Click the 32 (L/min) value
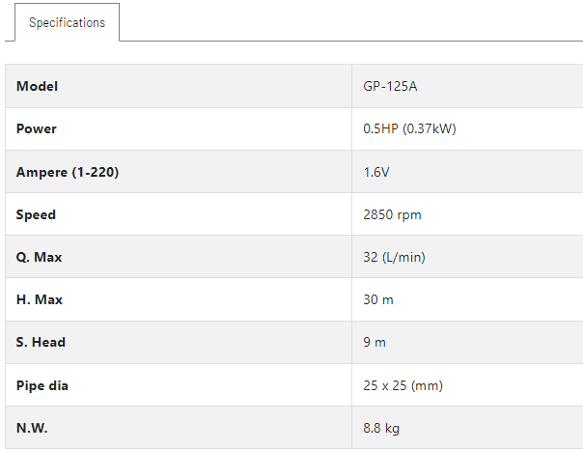 [394, 257]
